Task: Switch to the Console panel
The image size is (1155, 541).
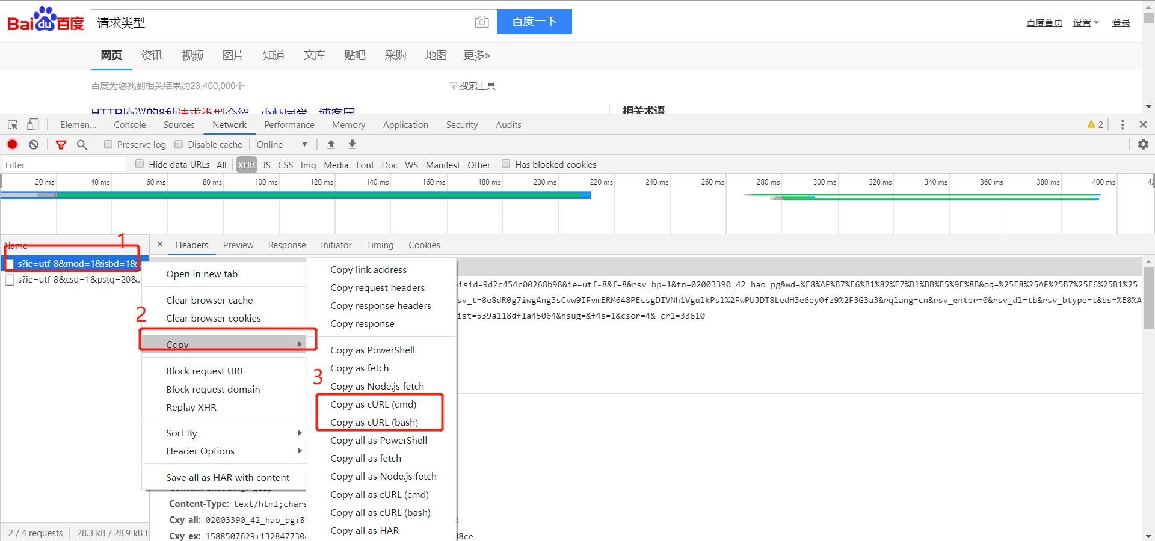Action: click(129, 124)
